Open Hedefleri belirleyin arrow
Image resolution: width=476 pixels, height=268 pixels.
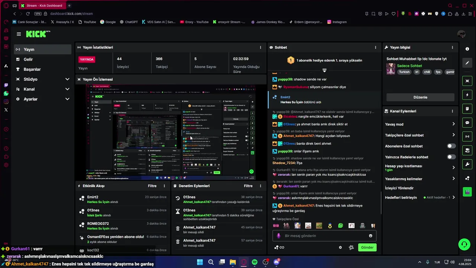coord(453,198)
